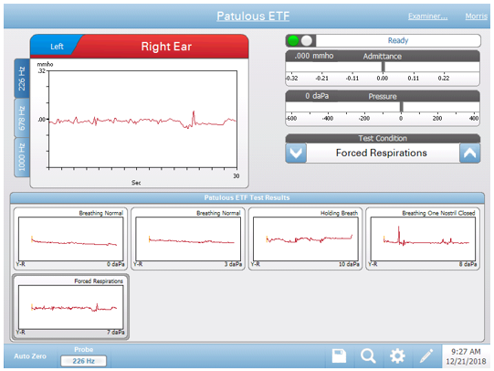Click the Patulous ETF Test Results header
The width and height of the screenshot is (494, 371).
coord(247,197)
